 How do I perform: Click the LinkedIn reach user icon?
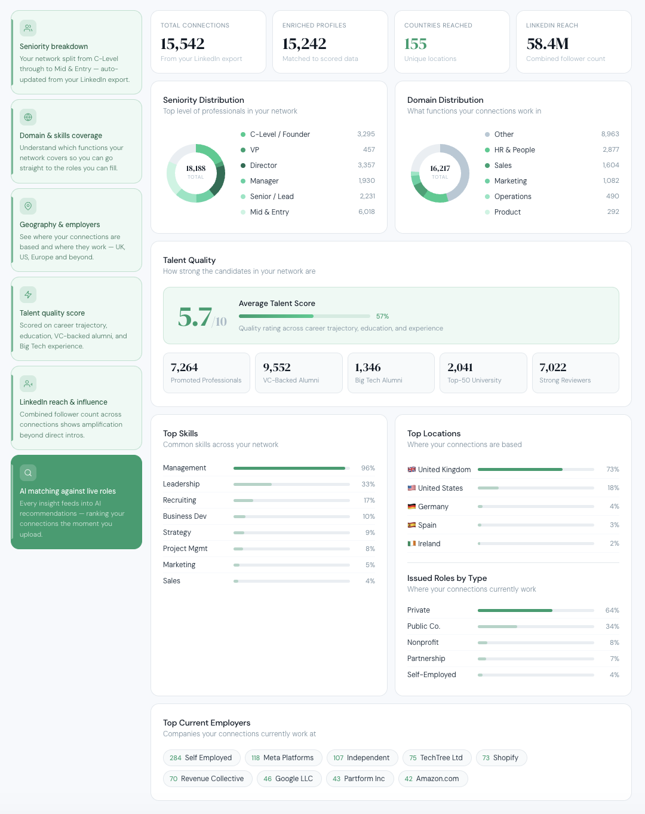point(28,384)
